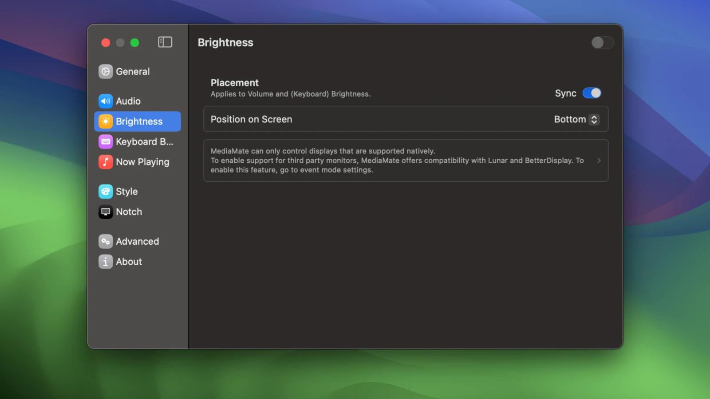
Task: Select the purple Keyboard Brightness icon
Action: pos(106,142)
